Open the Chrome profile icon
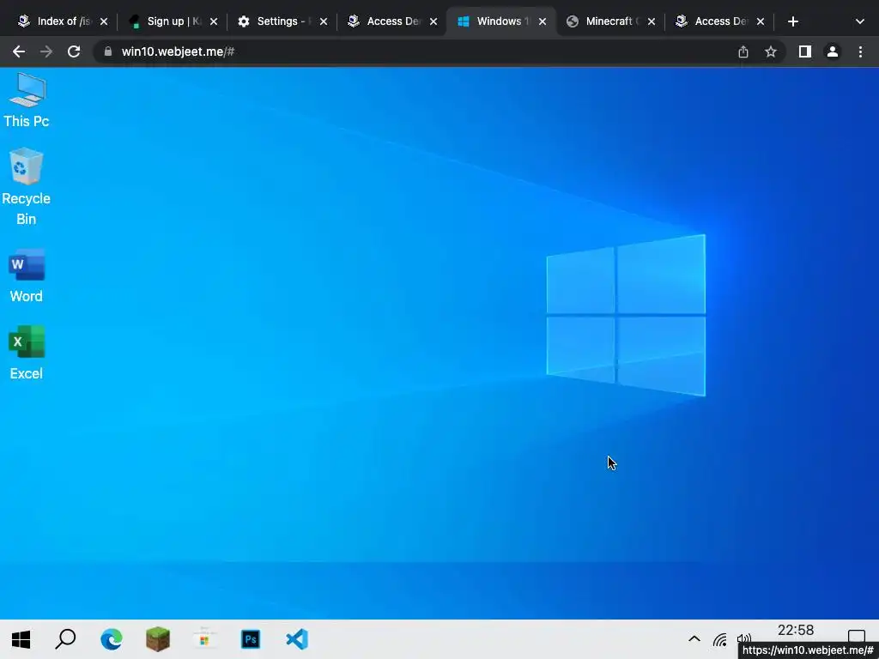This screenshot has width=879, height=659. 833,51
